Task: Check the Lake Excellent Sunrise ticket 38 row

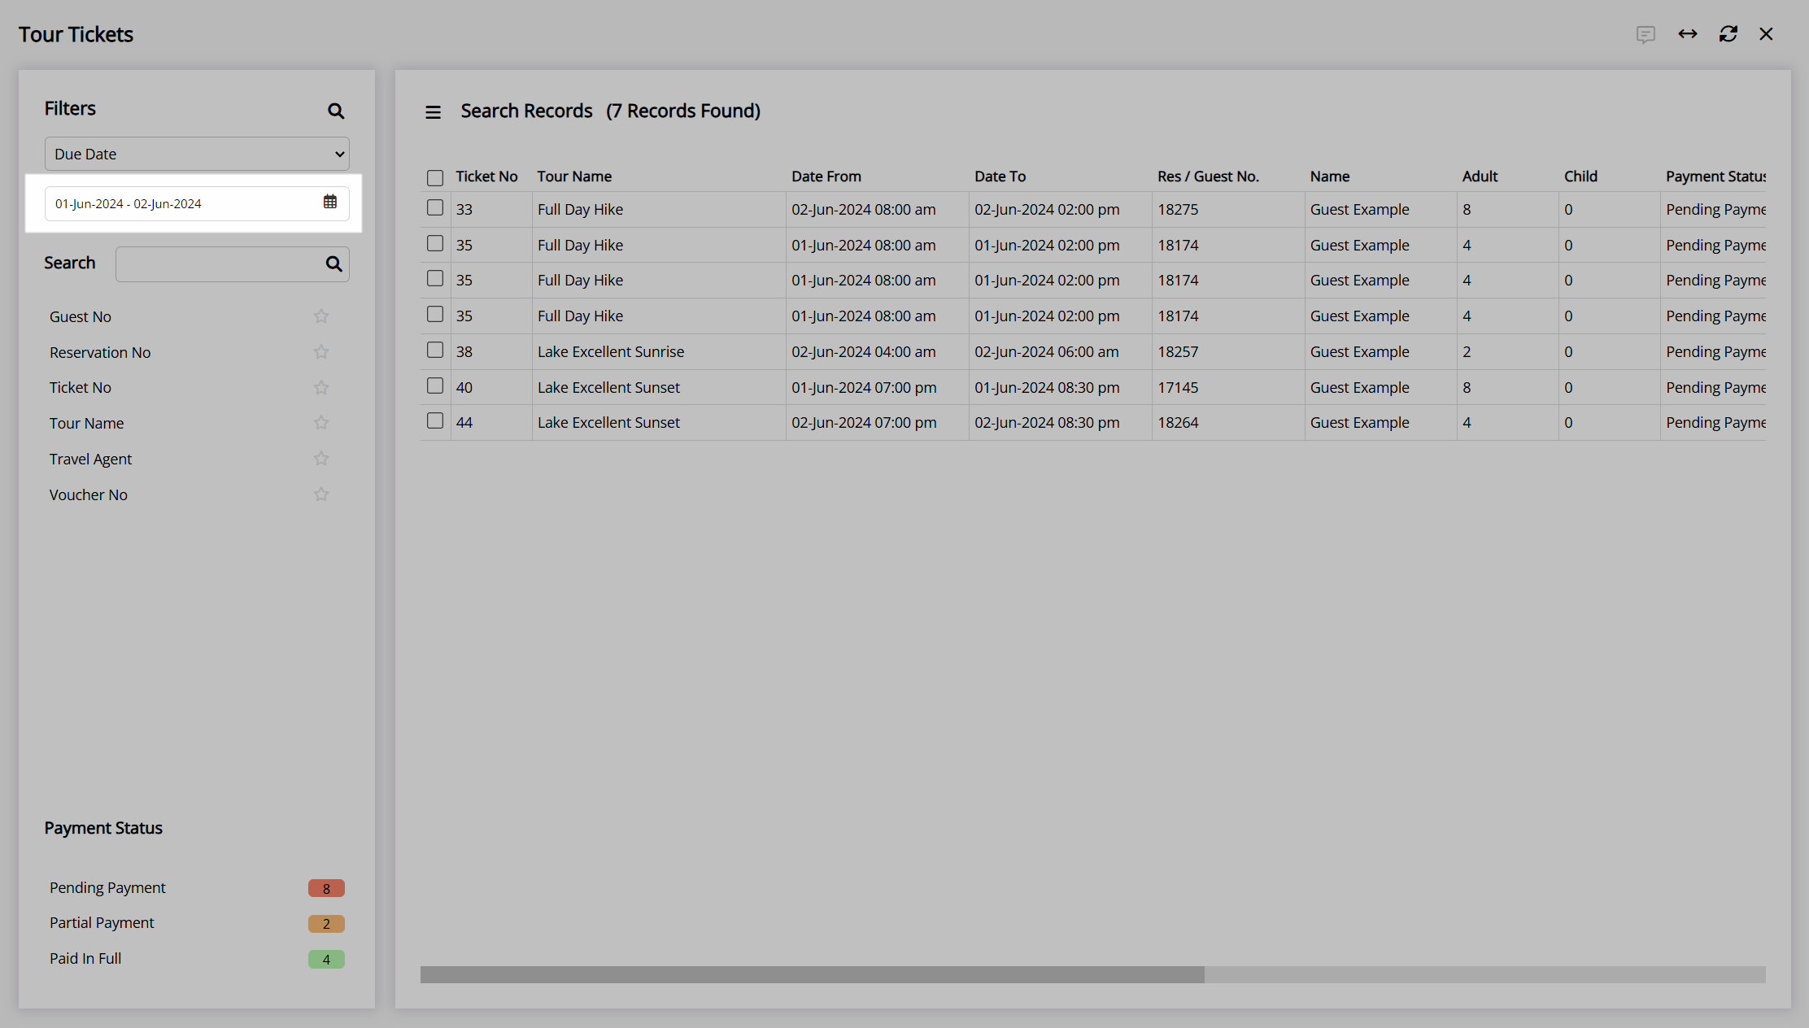Action: [435, 351]
